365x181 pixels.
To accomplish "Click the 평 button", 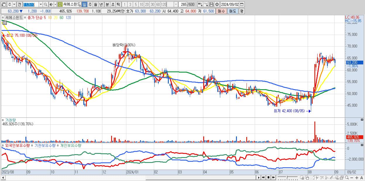I will tap(242, 11).
